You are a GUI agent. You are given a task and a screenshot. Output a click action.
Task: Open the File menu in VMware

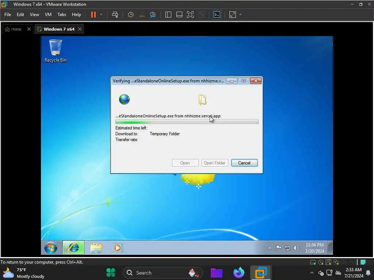[x=8, y=15]
